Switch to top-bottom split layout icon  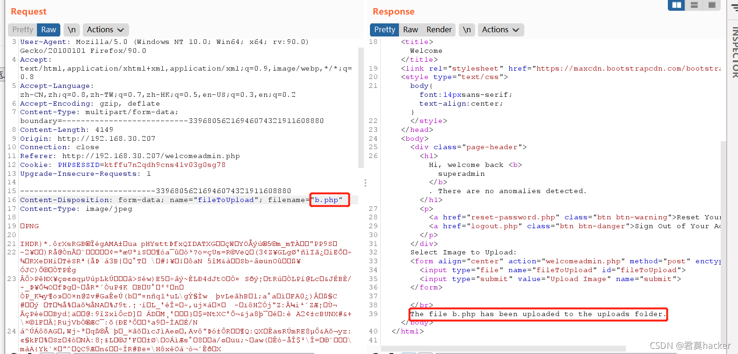point(694,5)
